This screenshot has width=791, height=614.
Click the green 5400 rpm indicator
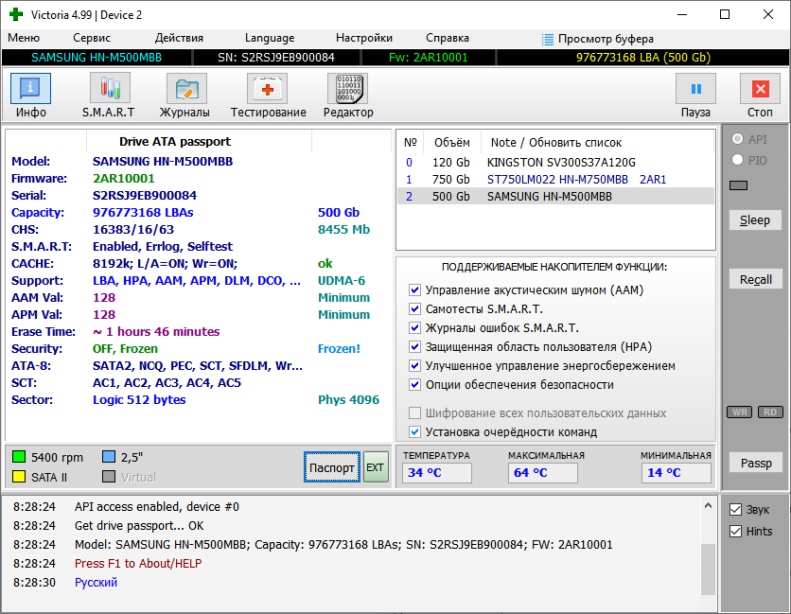pos(19,458)
